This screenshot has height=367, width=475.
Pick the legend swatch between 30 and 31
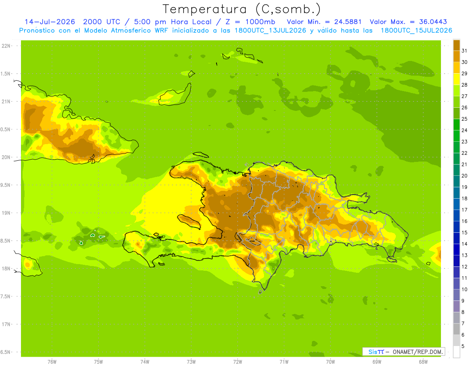tap(456, 56)
